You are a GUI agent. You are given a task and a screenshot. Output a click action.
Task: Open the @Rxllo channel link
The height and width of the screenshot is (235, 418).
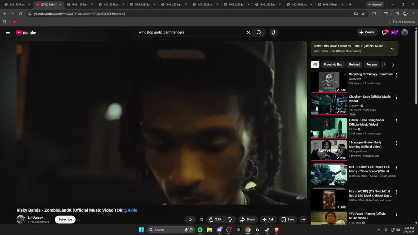click(130, 210)
